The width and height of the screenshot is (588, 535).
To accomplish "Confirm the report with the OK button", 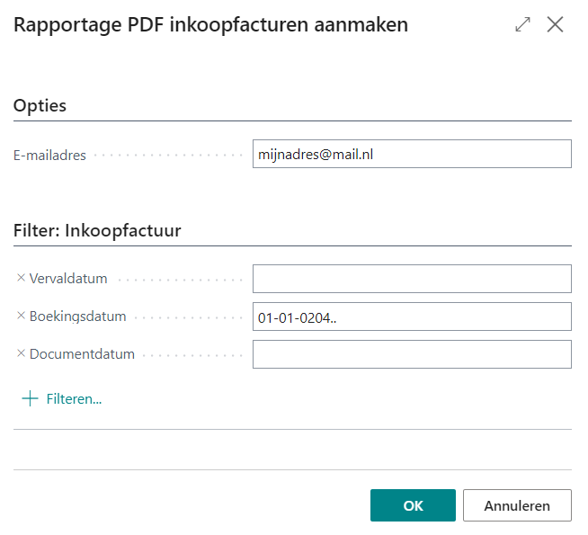I will click(x=413, y=505).
